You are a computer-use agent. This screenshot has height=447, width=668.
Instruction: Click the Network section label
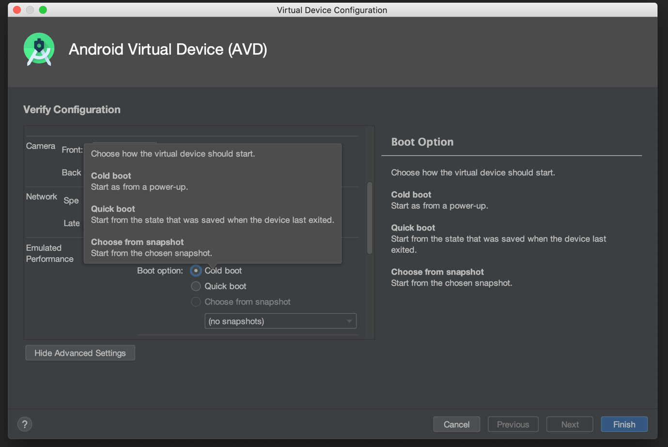42,197
